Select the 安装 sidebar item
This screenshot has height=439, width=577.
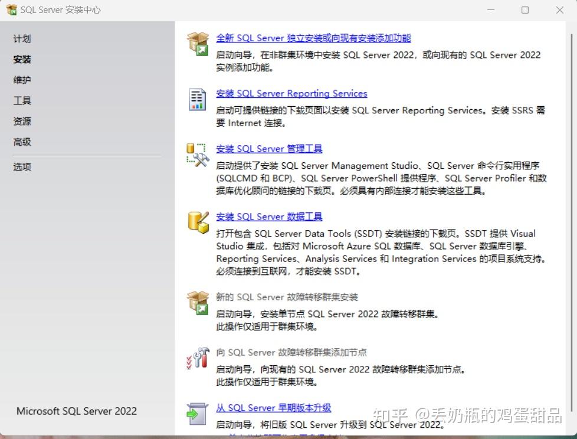(x=22, y=59)
